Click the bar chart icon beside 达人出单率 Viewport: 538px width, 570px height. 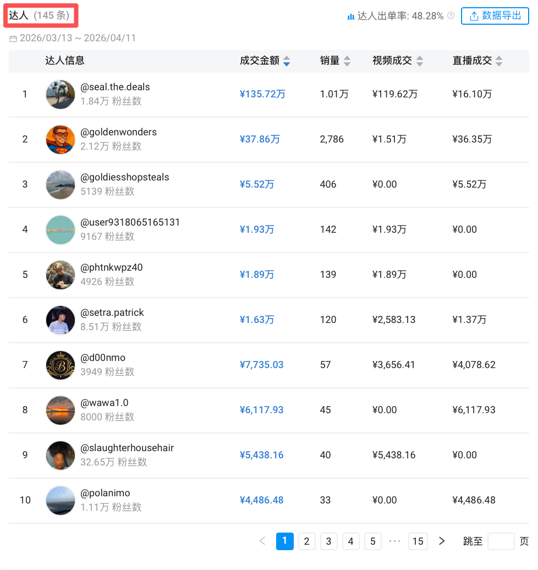352,16
